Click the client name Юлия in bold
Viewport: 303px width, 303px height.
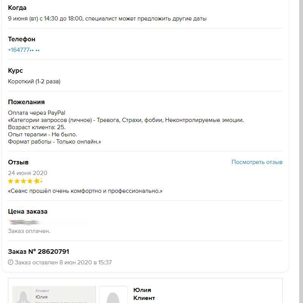click(x=142, y=290)
